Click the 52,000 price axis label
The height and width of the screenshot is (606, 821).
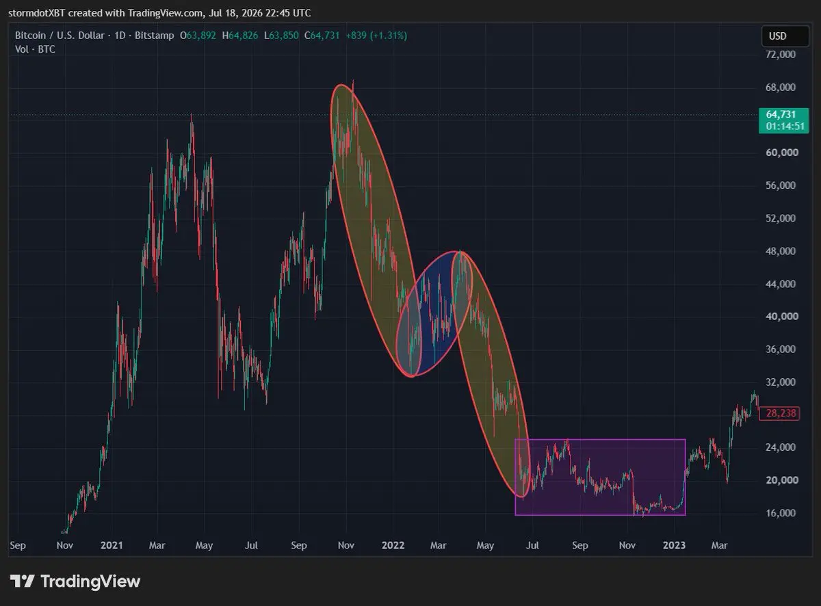coord(780,218)
